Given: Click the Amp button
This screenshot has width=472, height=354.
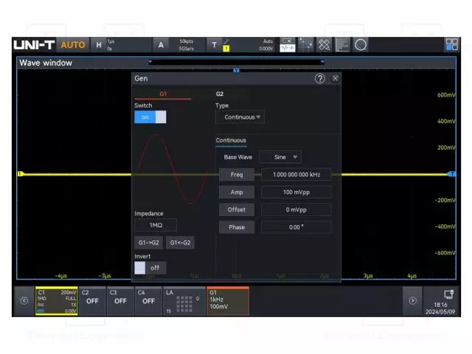Looking at the screenshot, I should (x=237, y=192).
